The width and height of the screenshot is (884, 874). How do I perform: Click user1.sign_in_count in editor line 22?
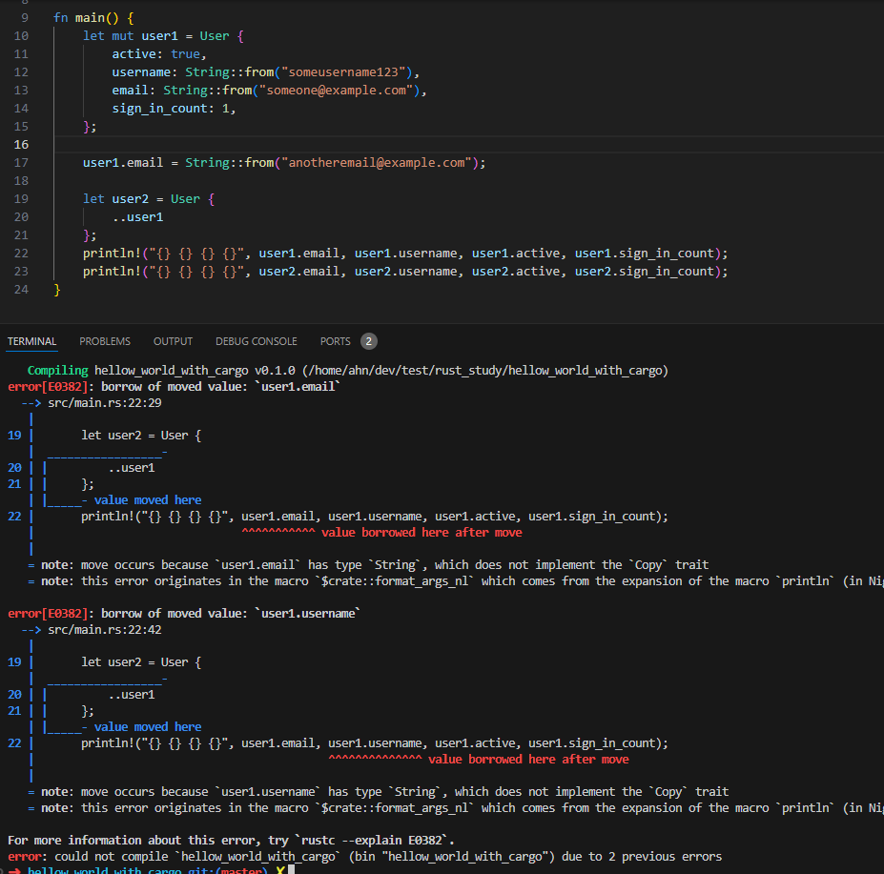coord(645,254)
